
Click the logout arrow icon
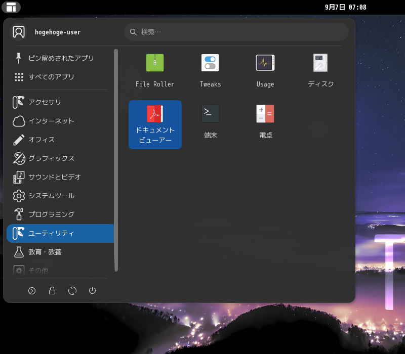[x=32, y=291]
